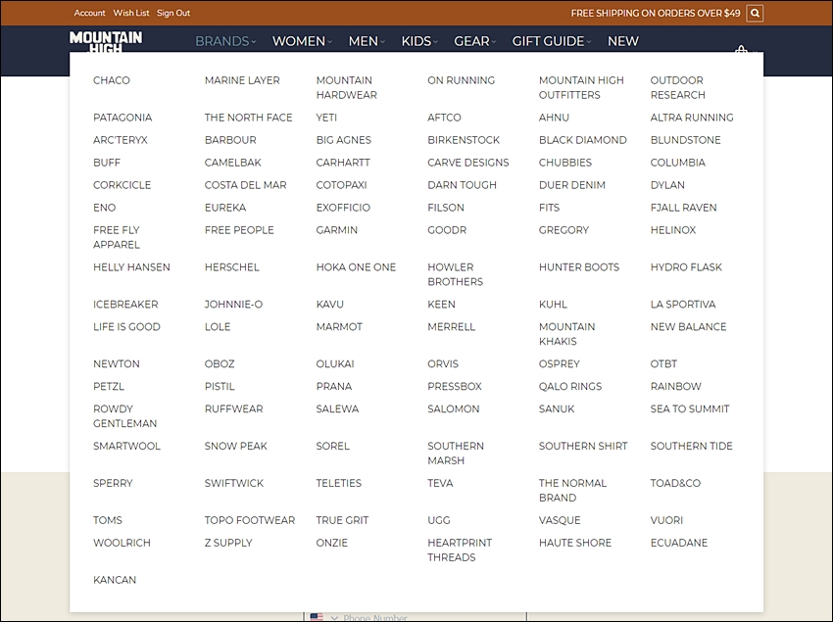Select the Topo Footwear brand

pyautogui.click(x=250, y=520)
